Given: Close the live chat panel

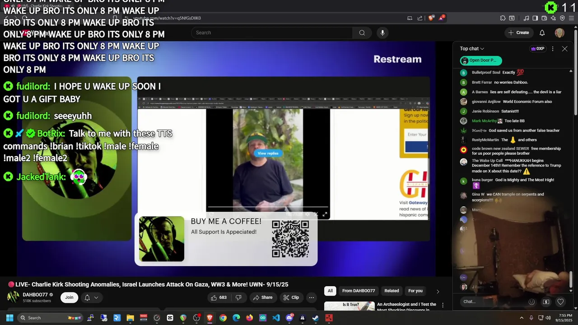Looking at the screenshot, I should (x=564, y=49).
